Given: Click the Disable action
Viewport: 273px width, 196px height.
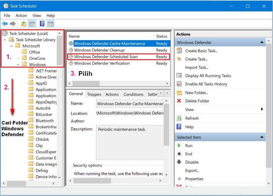Looking at the screenshot, I should [192, 162].
